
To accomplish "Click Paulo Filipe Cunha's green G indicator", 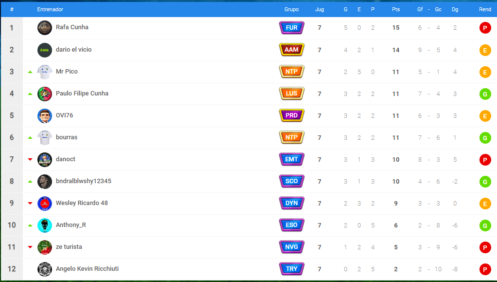I will point(485,94).
